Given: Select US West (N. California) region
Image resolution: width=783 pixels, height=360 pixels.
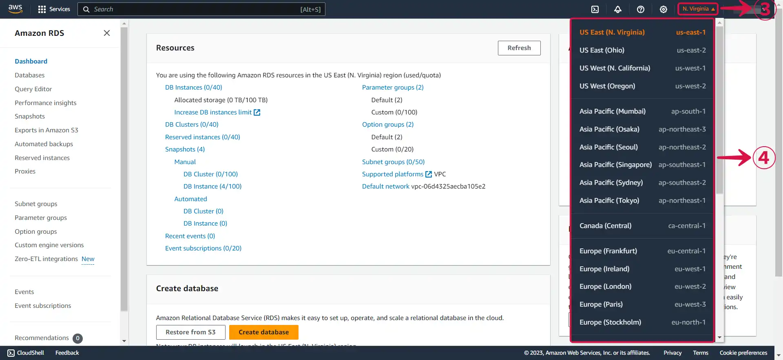Looking at the screenshot, I should coord(642,68).
